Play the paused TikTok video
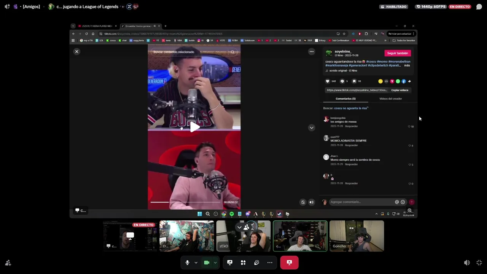Image resolution: width=487 pixels, height=274 pixels. (x=194, y=127)
